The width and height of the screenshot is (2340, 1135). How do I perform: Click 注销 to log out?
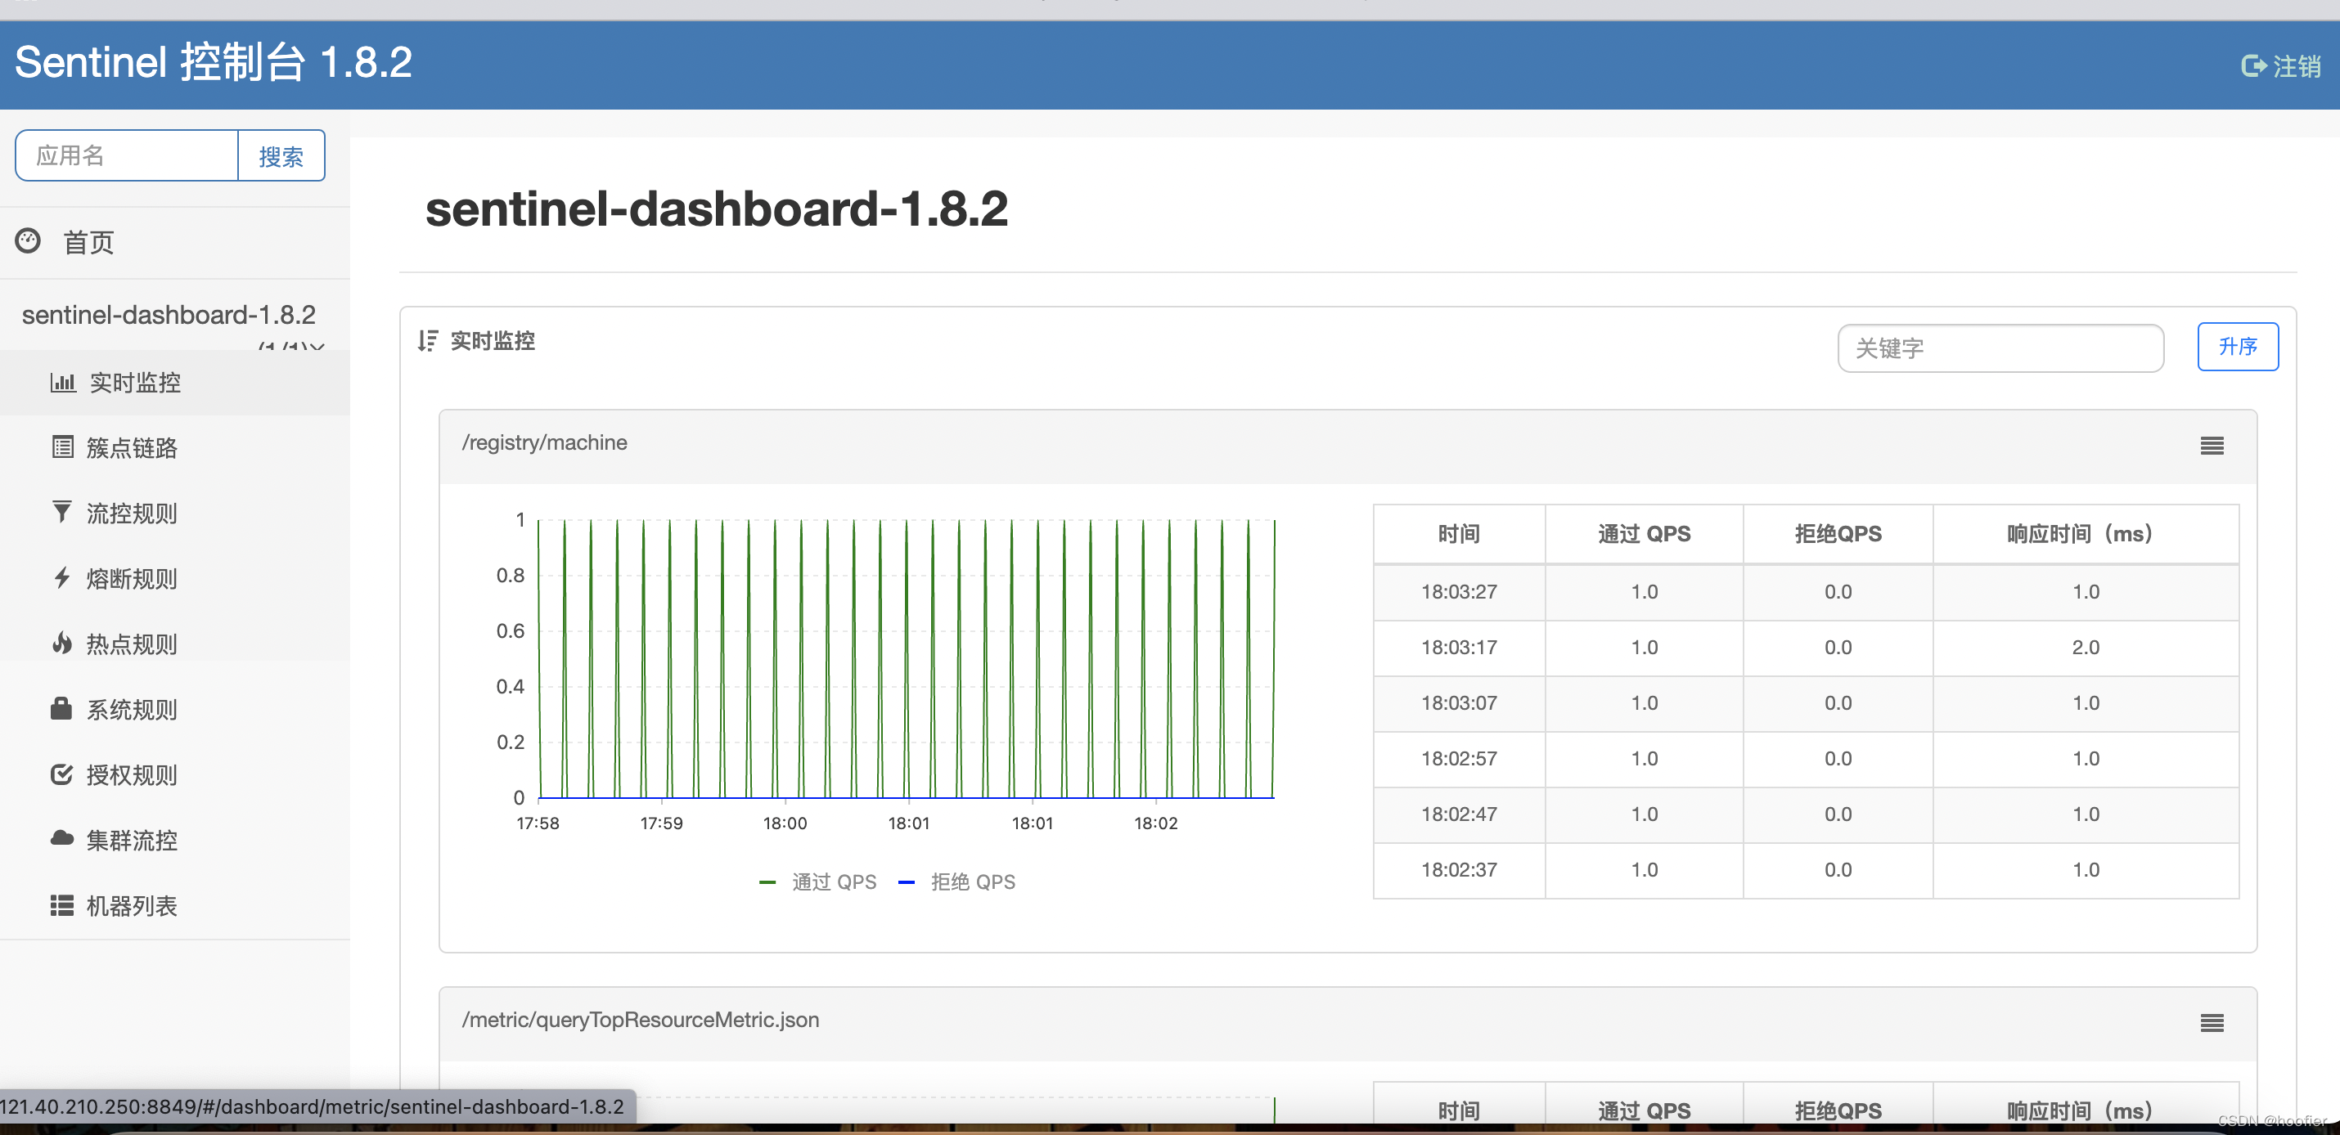(2281, 66)
